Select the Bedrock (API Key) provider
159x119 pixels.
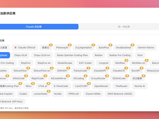pyautogui.click(x=12, y=102)
